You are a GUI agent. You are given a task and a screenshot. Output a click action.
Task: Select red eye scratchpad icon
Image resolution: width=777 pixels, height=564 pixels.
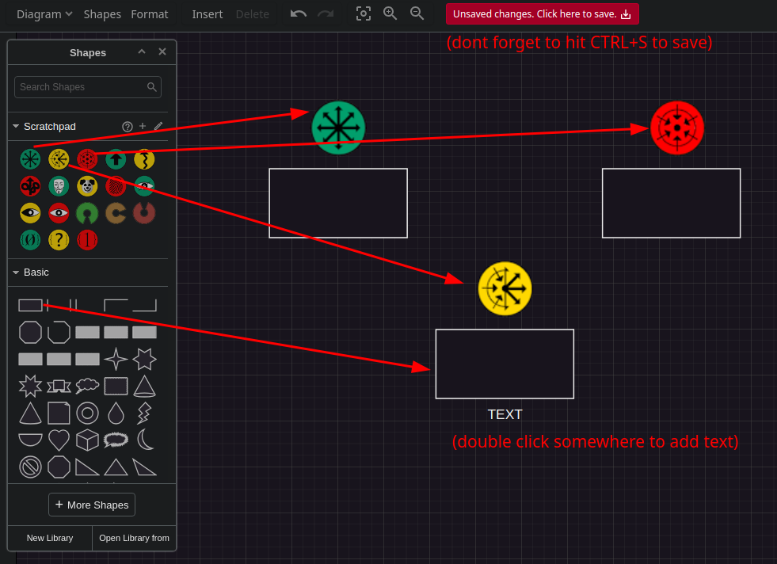pos(59,213)
